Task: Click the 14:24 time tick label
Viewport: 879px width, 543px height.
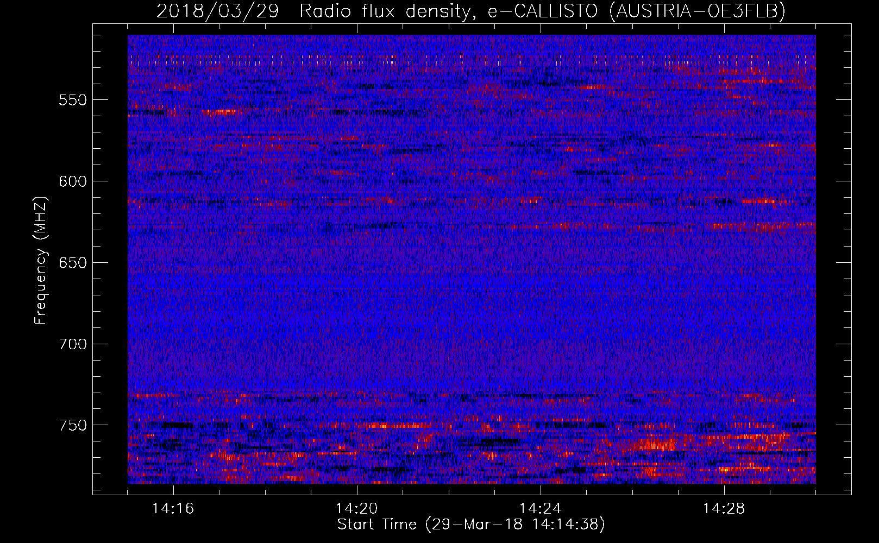Action: [x=540, y=508]
